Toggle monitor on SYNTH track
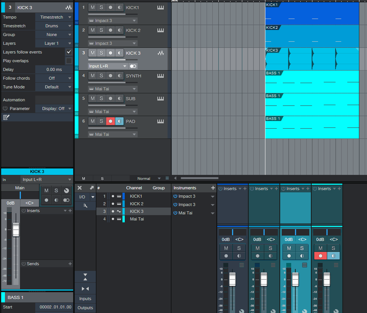Screen dimensions: 367x313 point(119,75)
